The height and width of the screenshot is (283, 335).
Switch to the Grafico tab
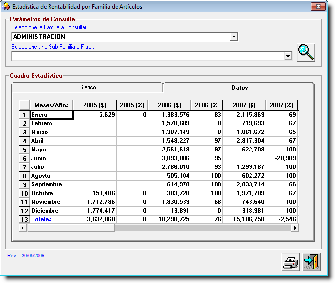pos(87,87)
